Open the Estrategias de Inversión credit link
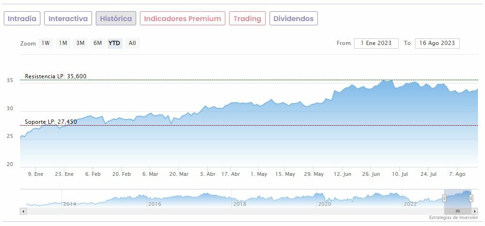Screen dimensions: 485x226 [x=453, y=218]
